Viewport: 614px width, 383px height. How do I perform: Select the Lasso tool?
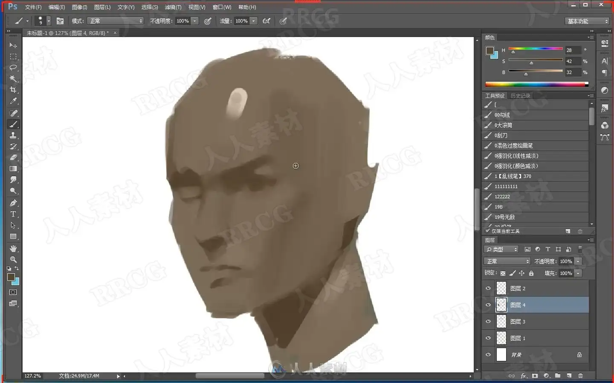(13, 68)
